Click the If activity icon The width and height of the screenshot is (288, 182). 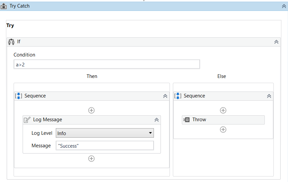(11, 42)
